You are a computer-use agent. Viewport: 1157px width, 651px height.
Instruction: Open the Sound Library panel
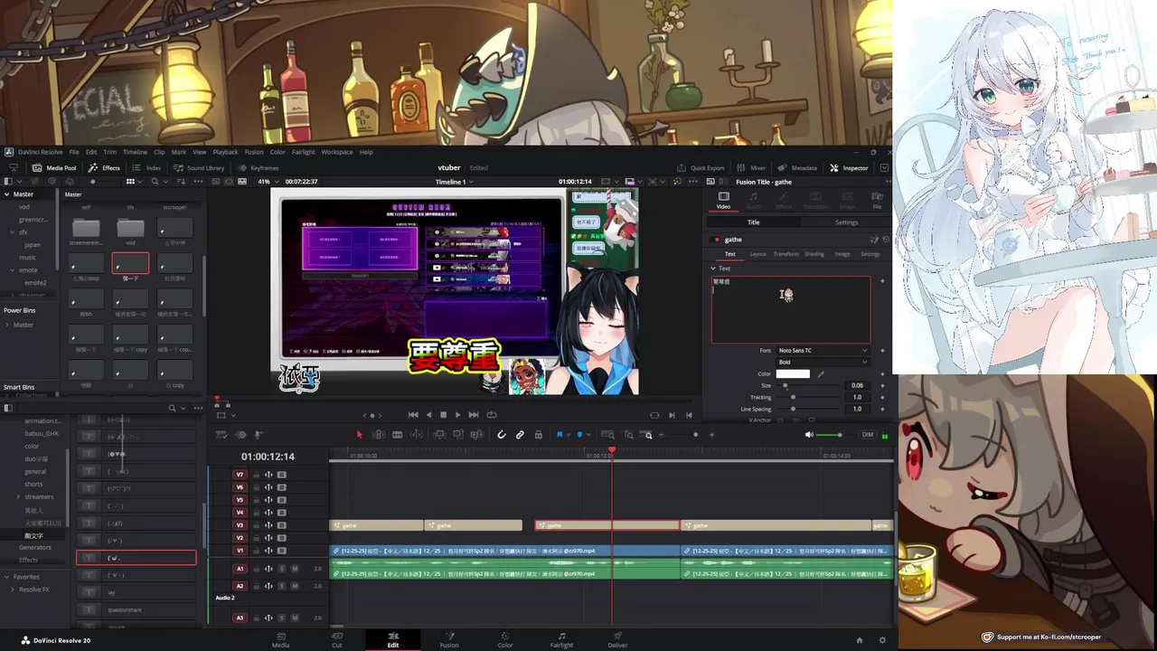coord(199,167)
